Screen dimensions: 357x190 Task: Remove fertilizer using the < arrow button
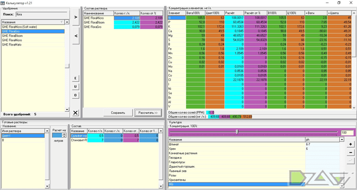(x=76, y=36)
